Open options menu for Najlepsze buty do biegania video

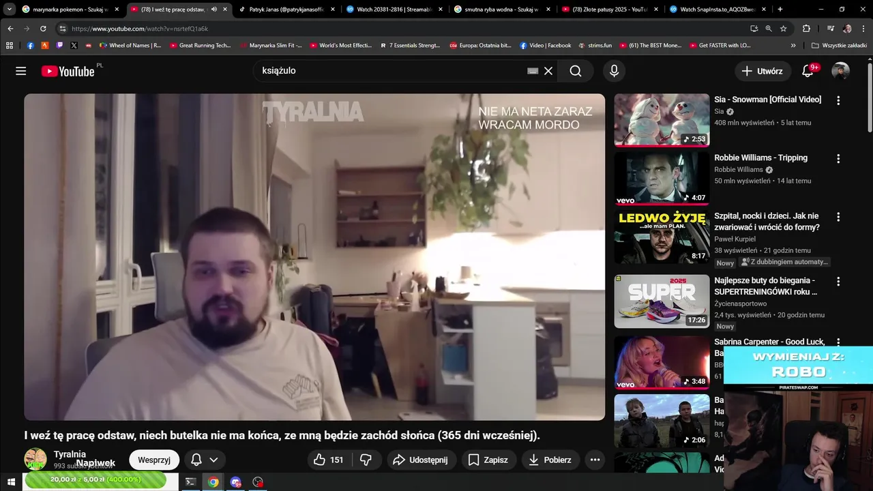click(x=838, y=281)
